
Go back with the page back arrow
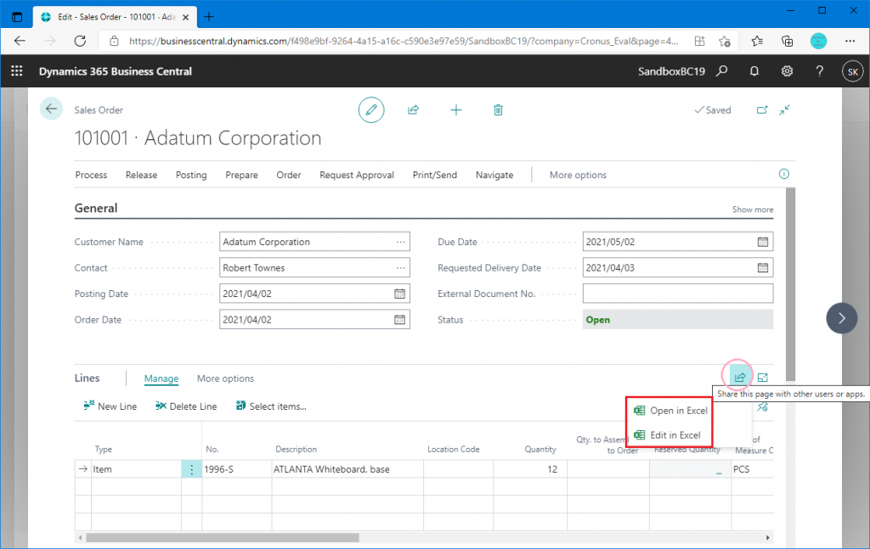pyautogui.click(x=51, y=109)
